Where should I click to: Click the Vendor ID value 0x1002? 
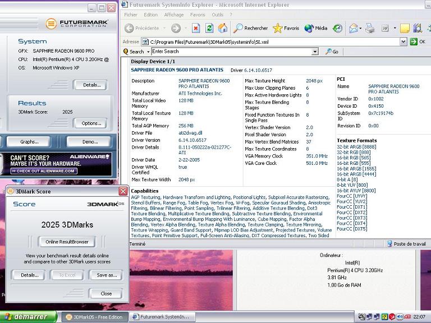[376, 99]
